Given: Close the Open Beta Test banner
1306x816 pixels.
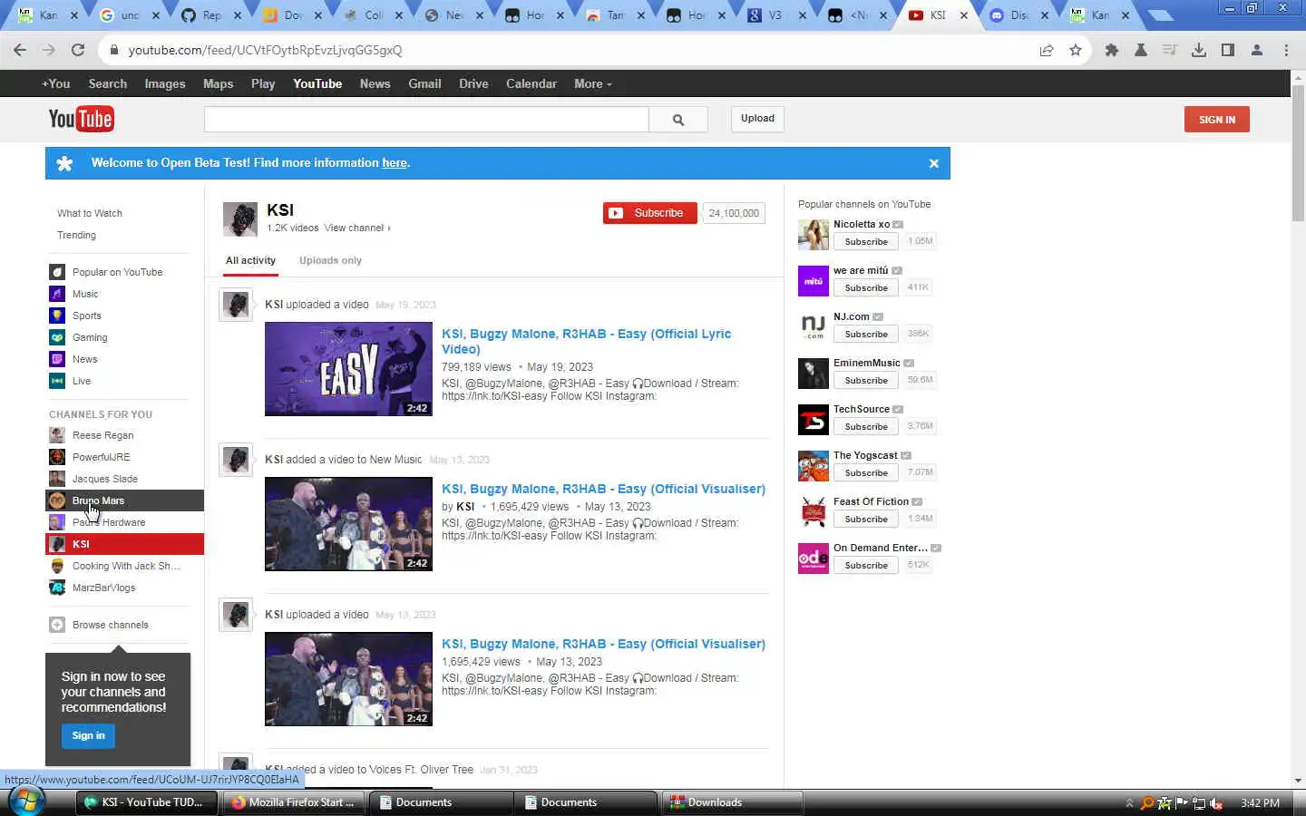Looking at the screenshot, I should [933, 163].
